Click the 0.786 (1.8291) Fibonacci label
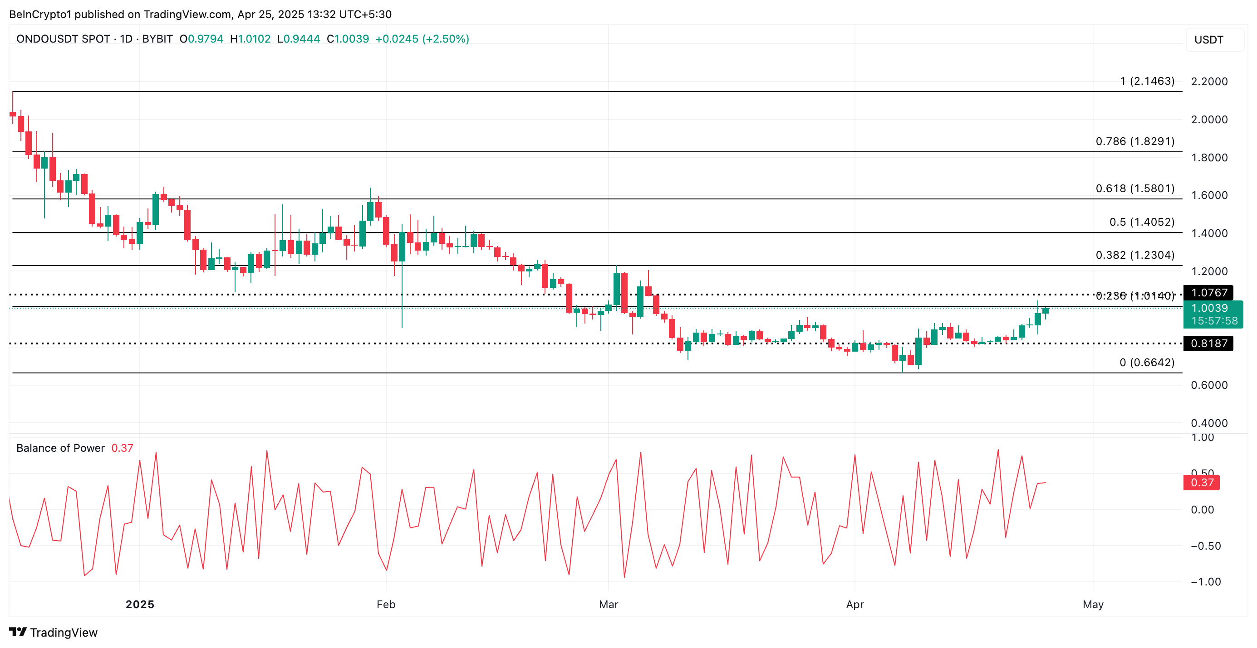Screen dimensions: 1257x648 1134,141
